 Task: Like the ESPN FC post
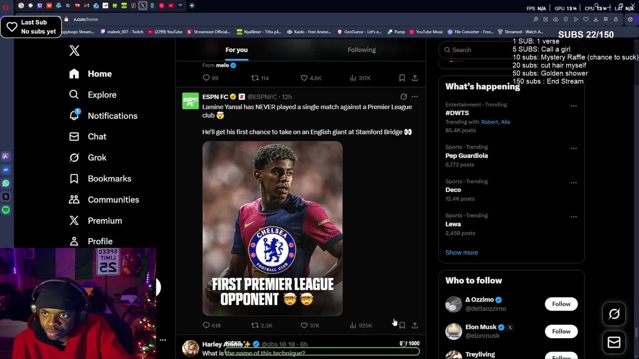click(x=310, y=325)
